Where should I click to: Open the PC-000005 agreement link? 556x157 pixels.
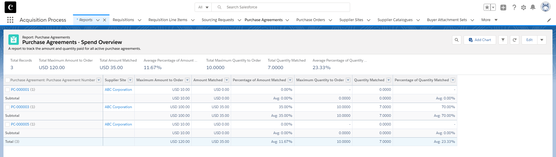point(20,124)
